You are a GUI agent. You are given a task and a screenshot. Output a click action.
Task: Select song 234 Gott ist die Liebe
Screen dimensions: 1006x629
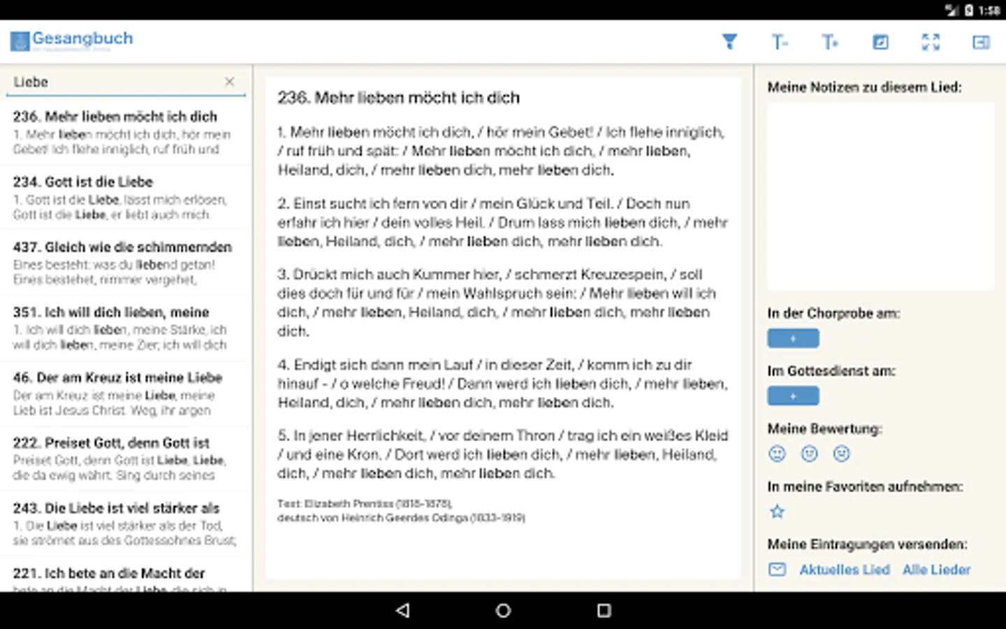(x=126, y=197)
